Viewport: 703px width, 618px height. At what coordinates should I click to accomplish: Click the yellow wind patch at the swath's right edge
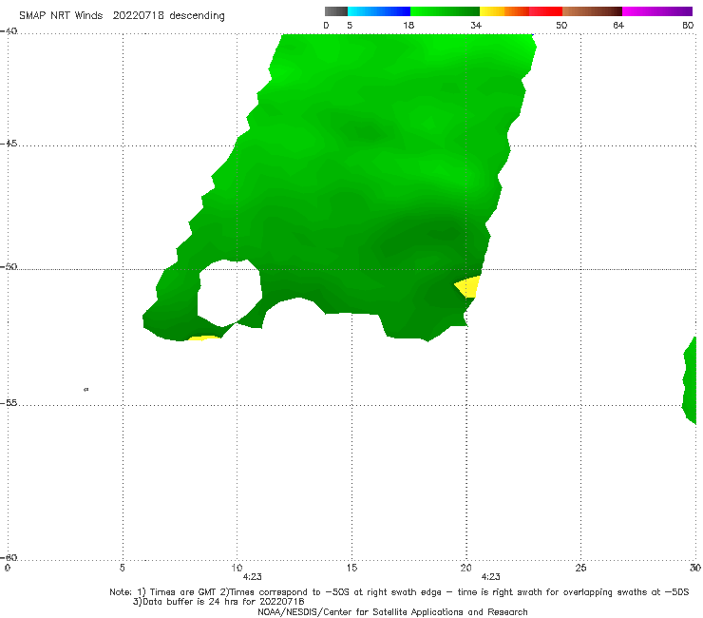[467, 287]
